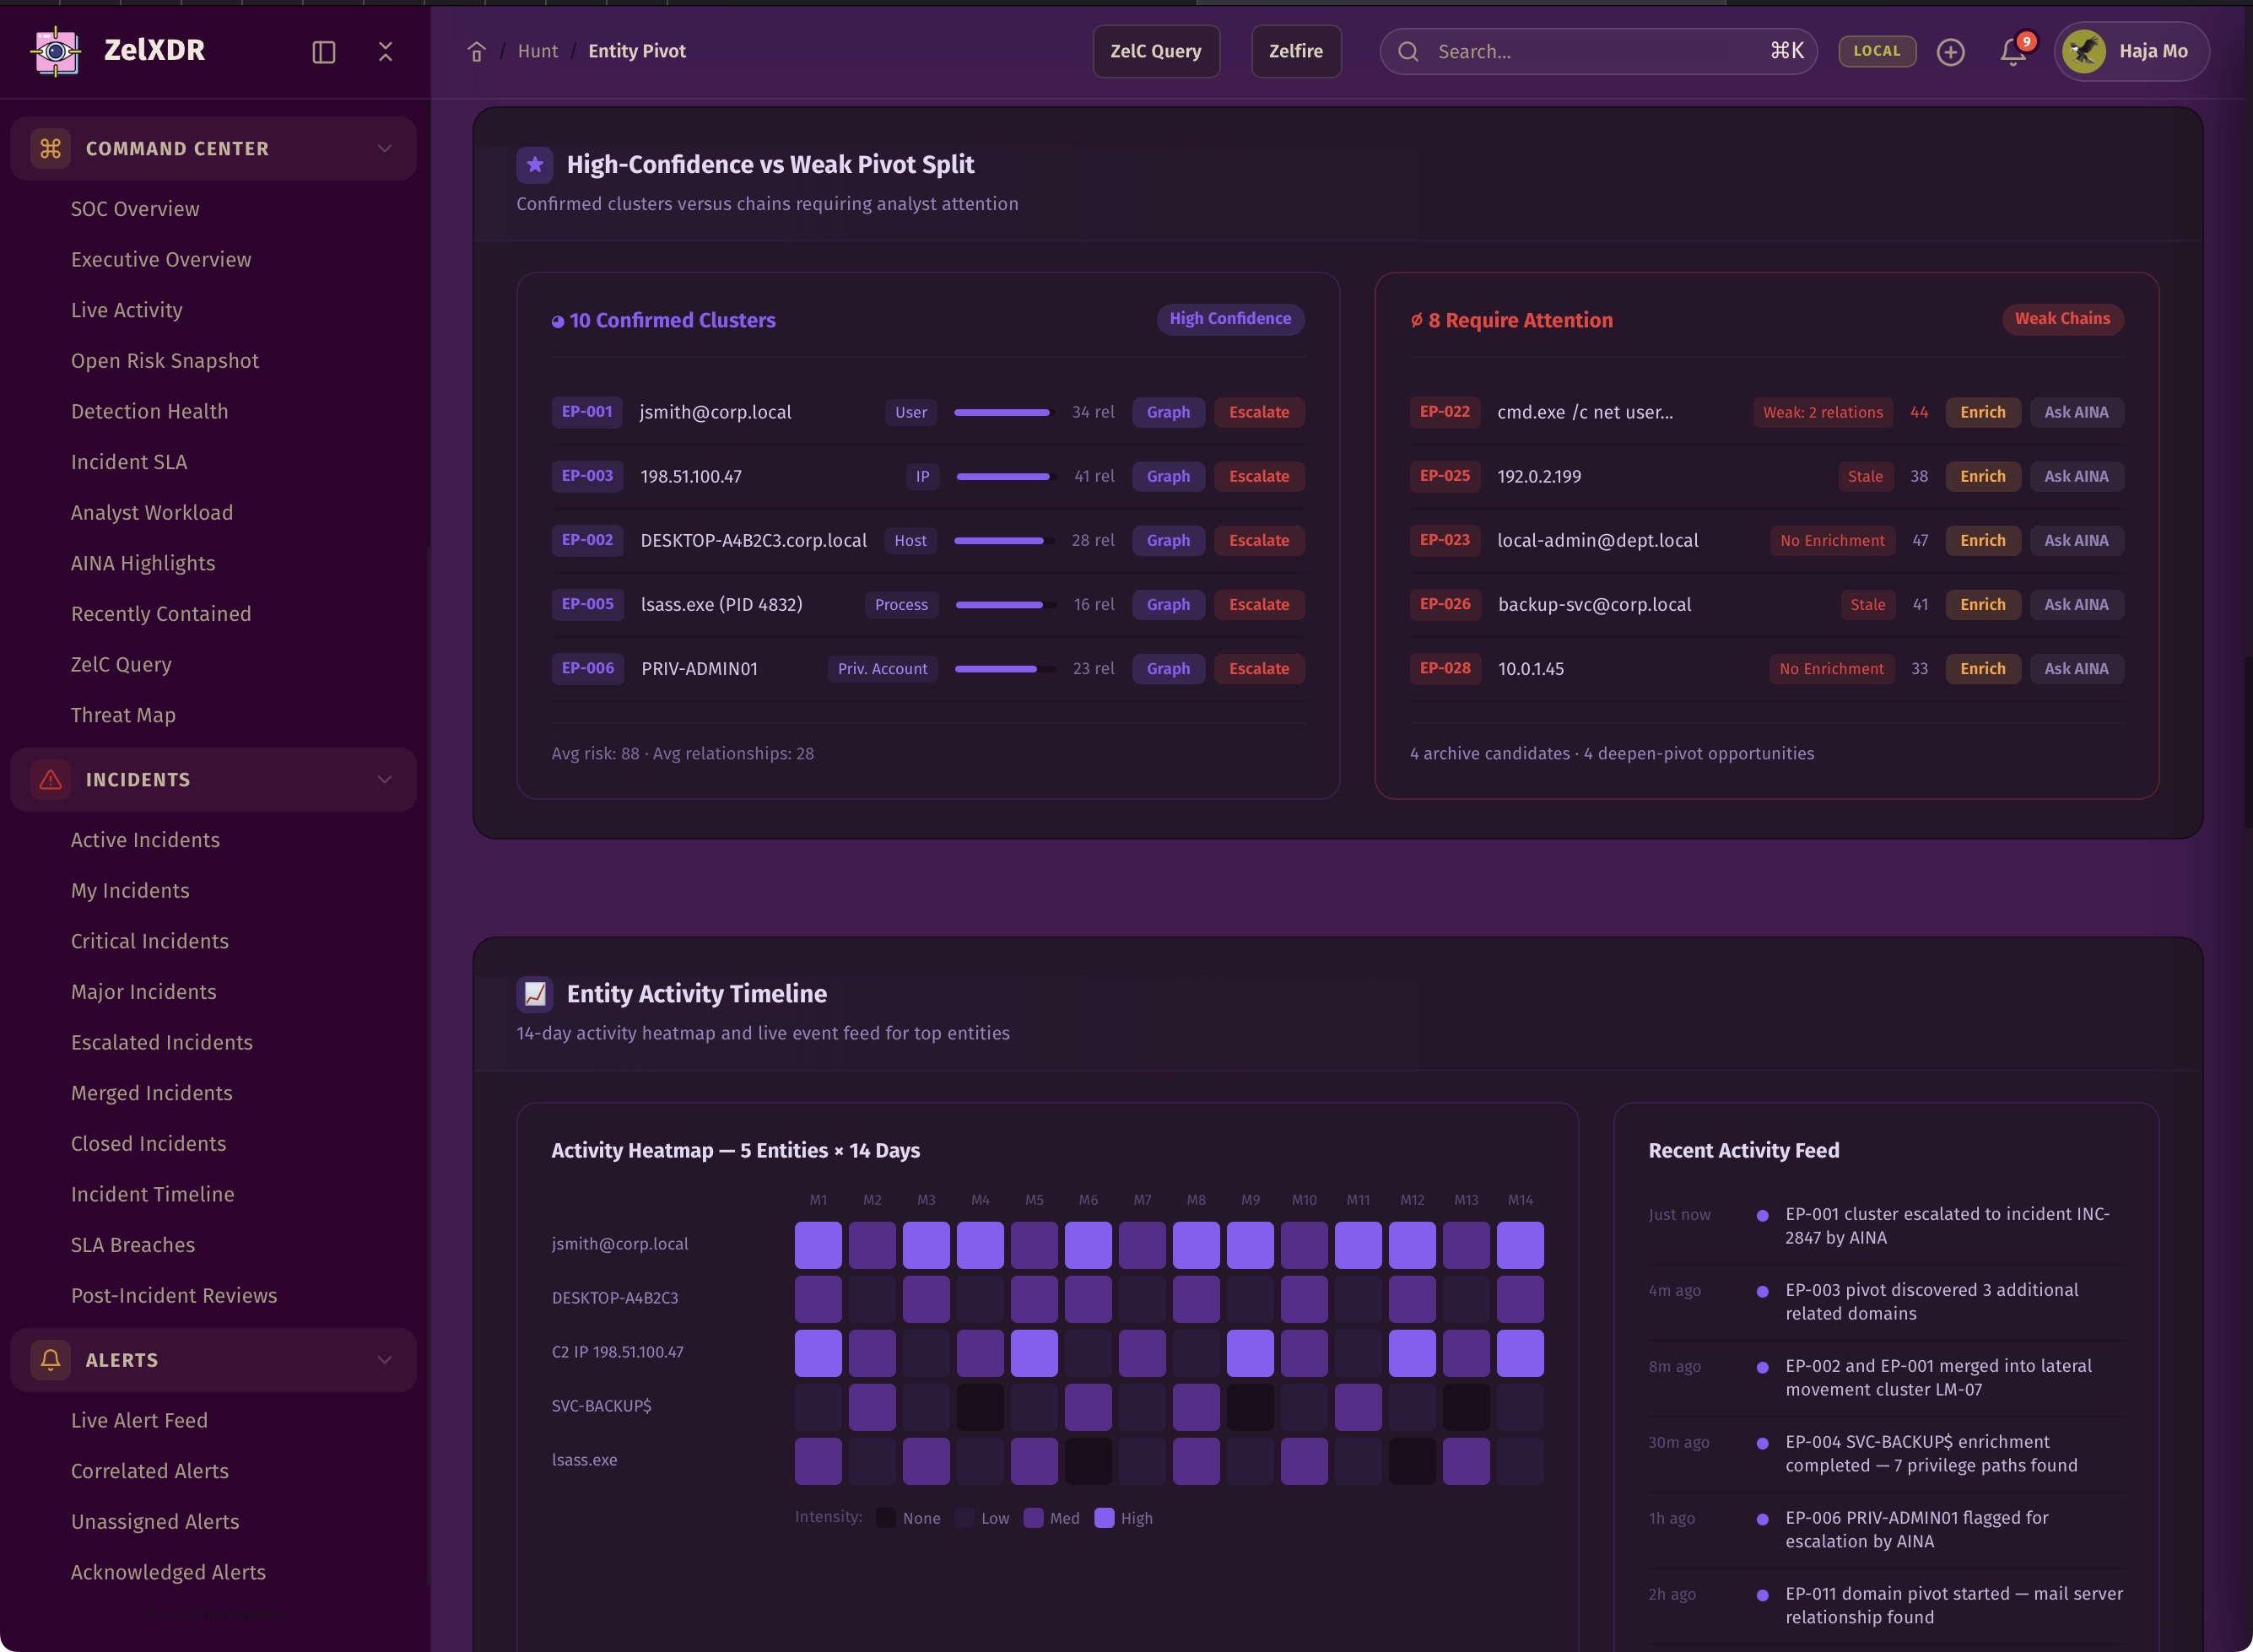Open Threat Map in sidebar

coord(123,715)
